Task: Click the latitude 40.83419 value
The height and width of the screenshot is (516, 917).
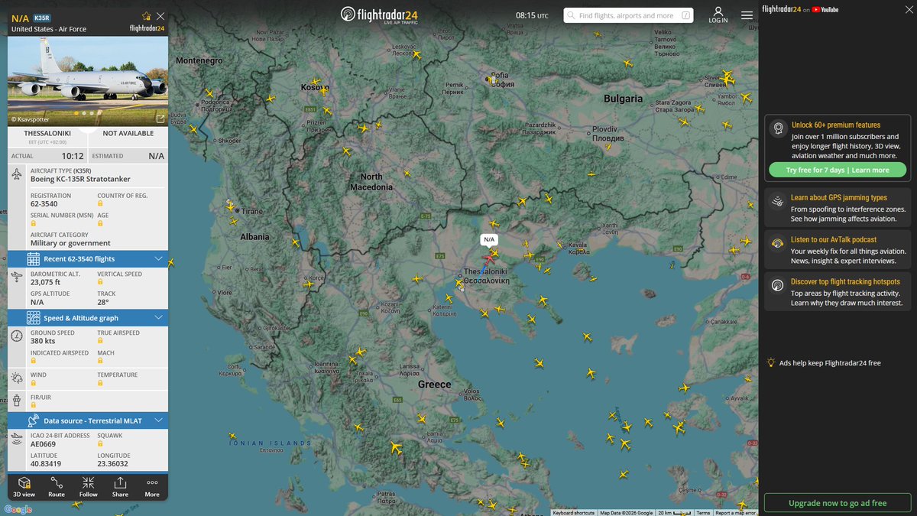Action: 46,463
